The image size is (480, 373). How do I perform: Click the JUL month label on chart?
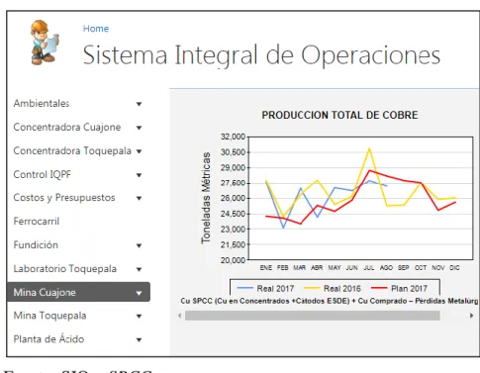pyautogui.click(x=369, y=268)
